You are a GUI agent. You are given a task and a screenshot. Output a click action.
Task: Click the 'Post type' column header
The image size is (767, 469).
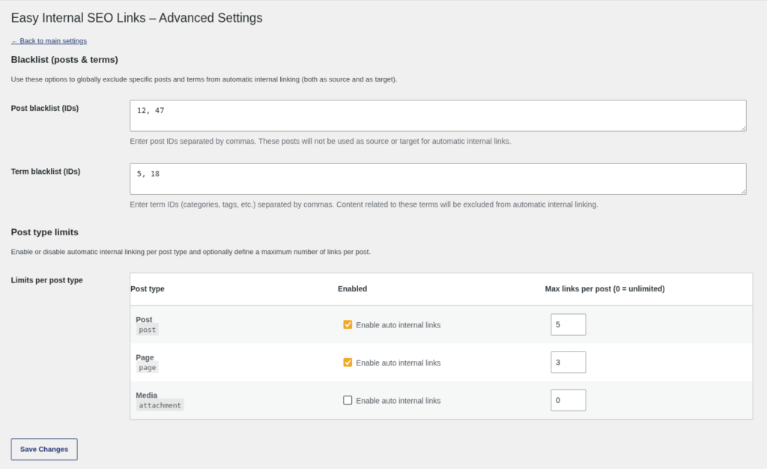click(148, 289)
